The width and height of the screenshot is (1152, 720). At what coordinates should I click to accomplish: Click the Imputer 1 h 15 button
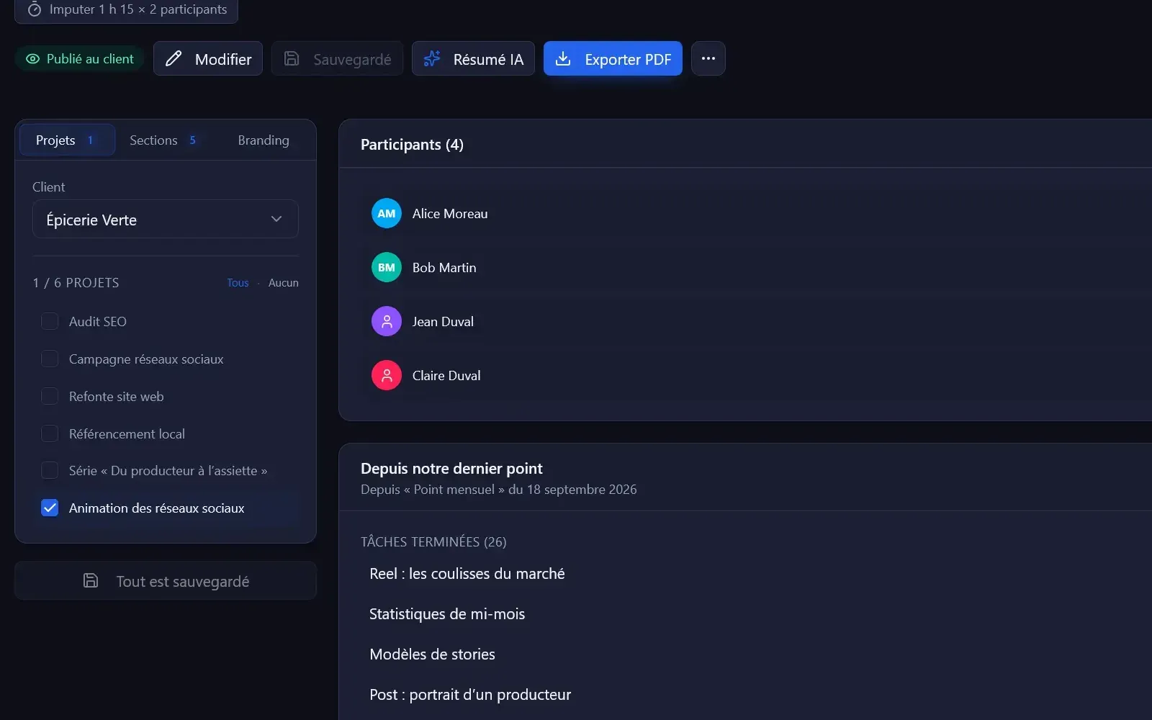pos(127,10)
